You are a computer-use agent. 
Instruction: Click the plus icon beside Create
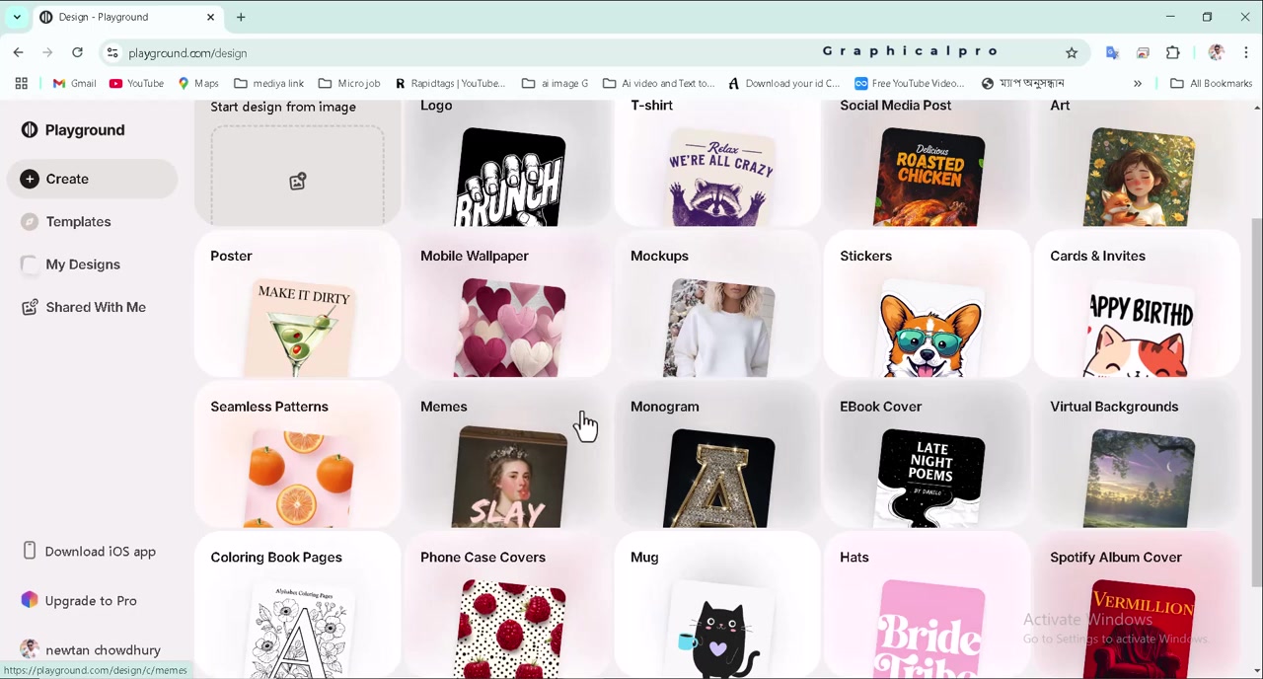click(x=30, y=179)
